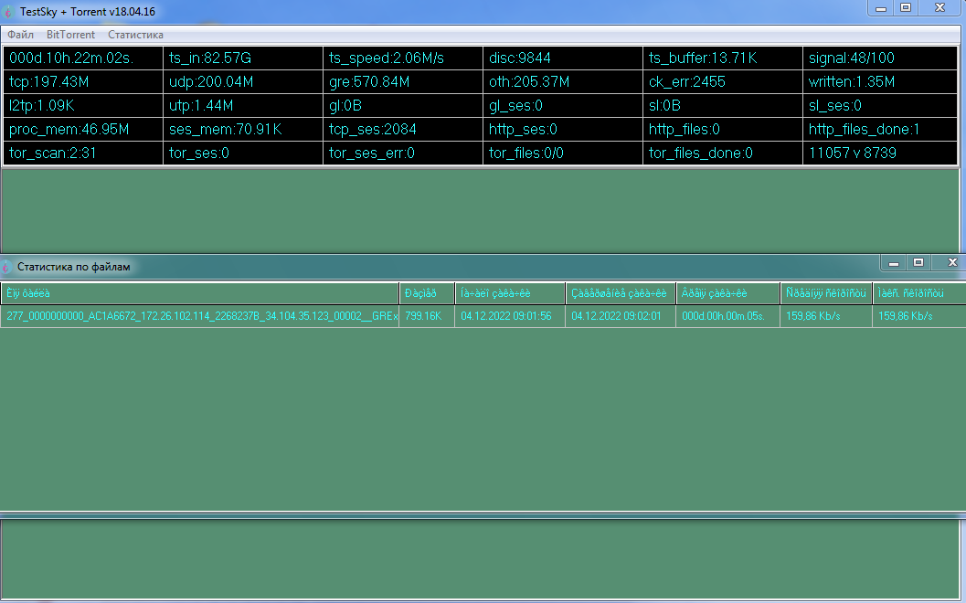Select the file row starting with 277_0000000000_AC1A6672
Image resolution: width=966 pixels, height=603 pixels.
[201, 316]
